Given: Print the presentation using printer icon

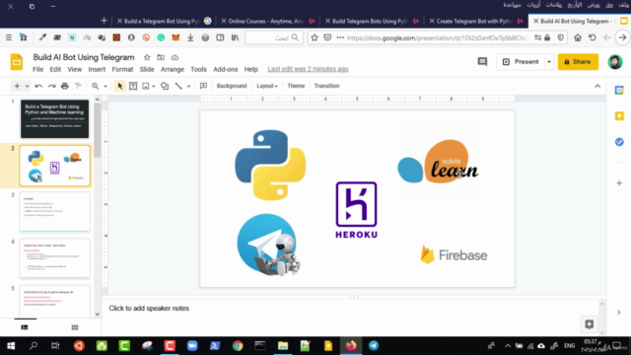Looking at the screenshot, I should pos(65,86).
